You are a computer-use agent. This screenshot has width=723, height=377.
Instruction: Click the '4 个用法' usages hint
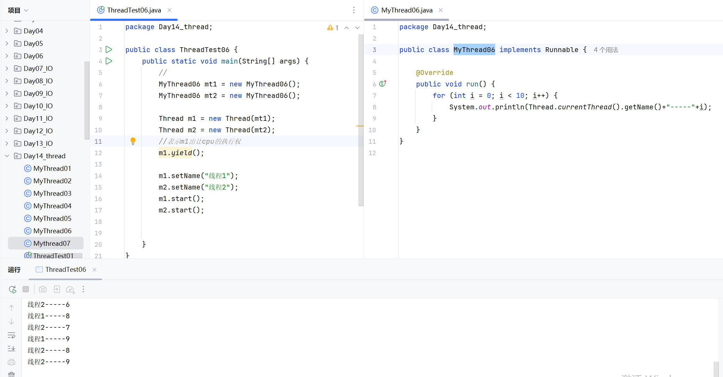(x=606, y=50)
